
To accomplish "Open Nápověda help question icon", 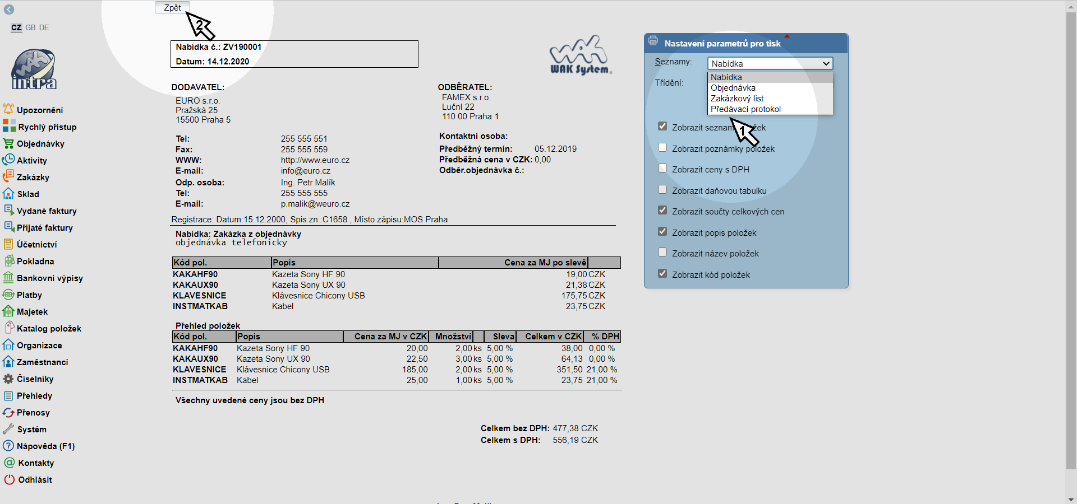I will (x=8, y=446).
